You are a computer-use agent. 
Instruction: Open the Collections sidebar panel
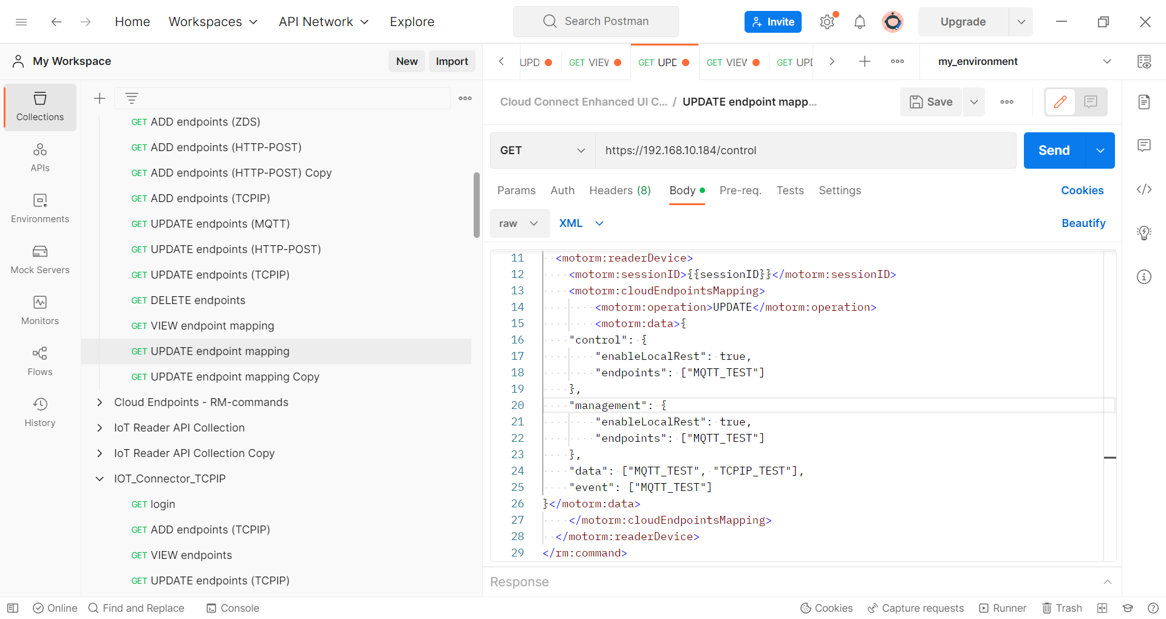[40, 107]
